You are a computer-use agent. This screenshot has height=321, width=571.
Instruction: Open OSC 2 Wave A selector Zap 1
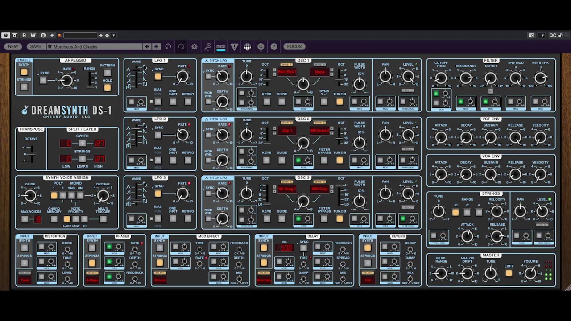tap(287, 131)
